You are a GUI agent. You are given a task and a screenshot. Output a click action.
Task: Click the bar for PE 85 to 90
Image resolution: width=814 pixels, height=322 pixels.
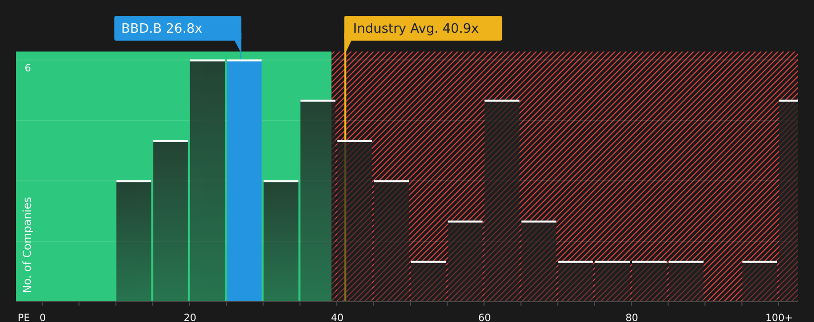click(x=686, y=281)
